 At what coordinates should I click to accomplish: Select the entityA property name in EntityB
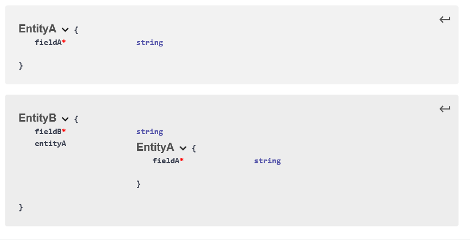50,143
